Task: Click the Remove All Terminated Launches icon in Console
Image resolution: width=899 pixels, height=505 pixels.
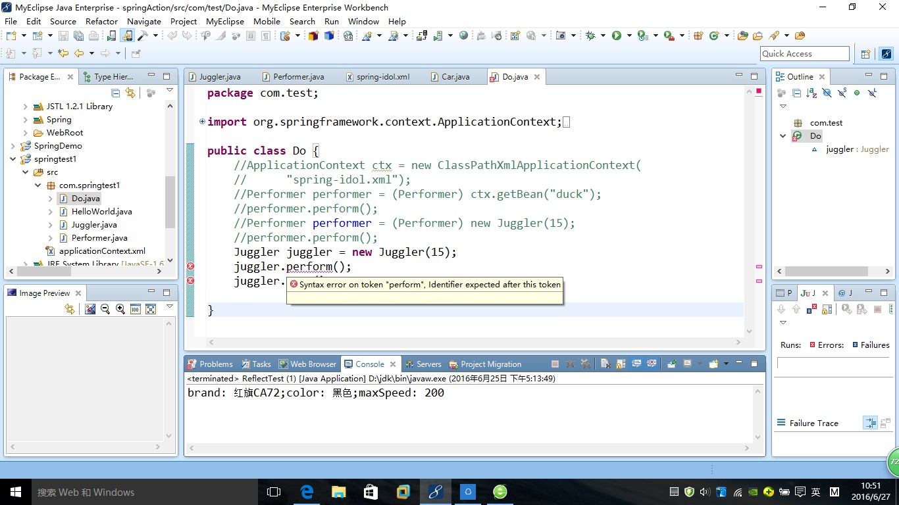Action: click(x=585, y=364)
